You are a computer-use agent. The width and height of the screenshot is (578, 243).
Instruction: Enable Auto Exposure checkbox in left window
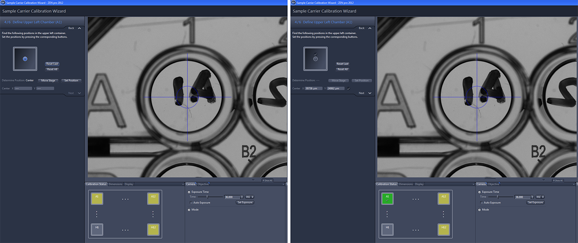click(x=191, y=203)
